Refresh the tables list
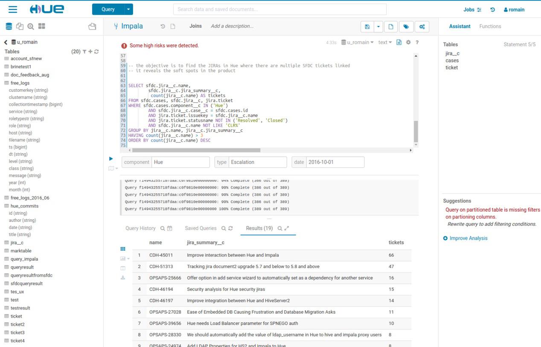This screenshot has height=347, width=541. point(96,52)
